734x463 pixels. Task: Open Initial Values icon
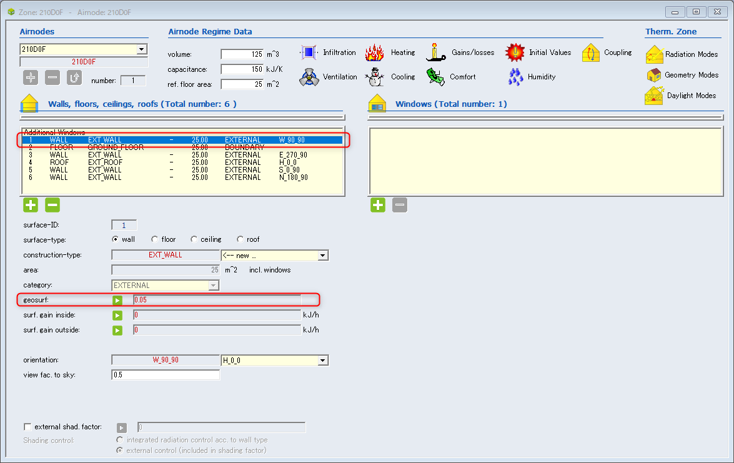(x=515, y=52)
